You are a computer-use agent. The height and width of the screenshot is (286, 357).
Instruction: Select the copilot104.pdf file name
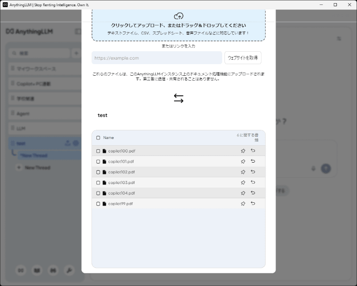(x=121, y=193)
